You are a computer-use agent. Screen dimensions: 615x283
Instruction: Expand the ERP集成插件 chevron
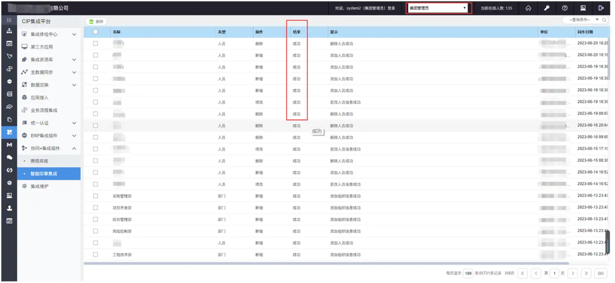[x=74, y=136]
